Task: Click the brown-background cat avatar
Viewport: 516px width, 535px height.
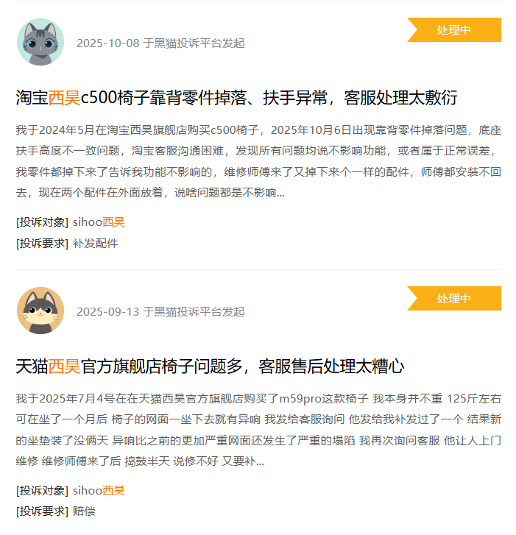Action: pos(40,311)
